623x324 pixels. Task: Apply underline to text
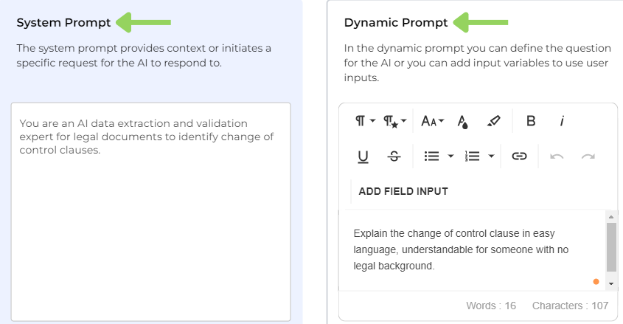click(363, 156)
